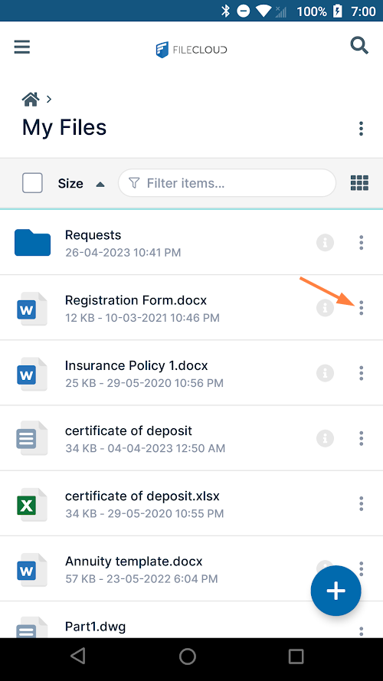
Task: Tap the blue plus add button
Action: [336, 591]
